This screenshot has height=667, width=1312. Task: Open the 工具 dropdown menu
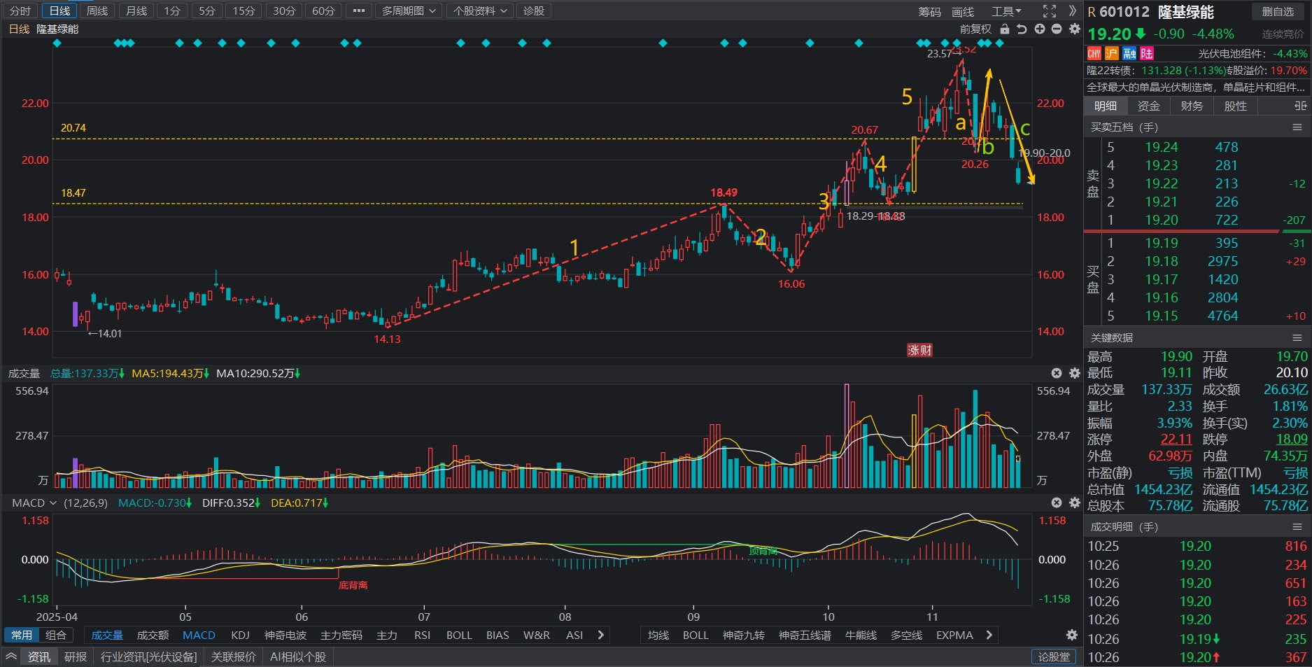[x=1006, y=11]
